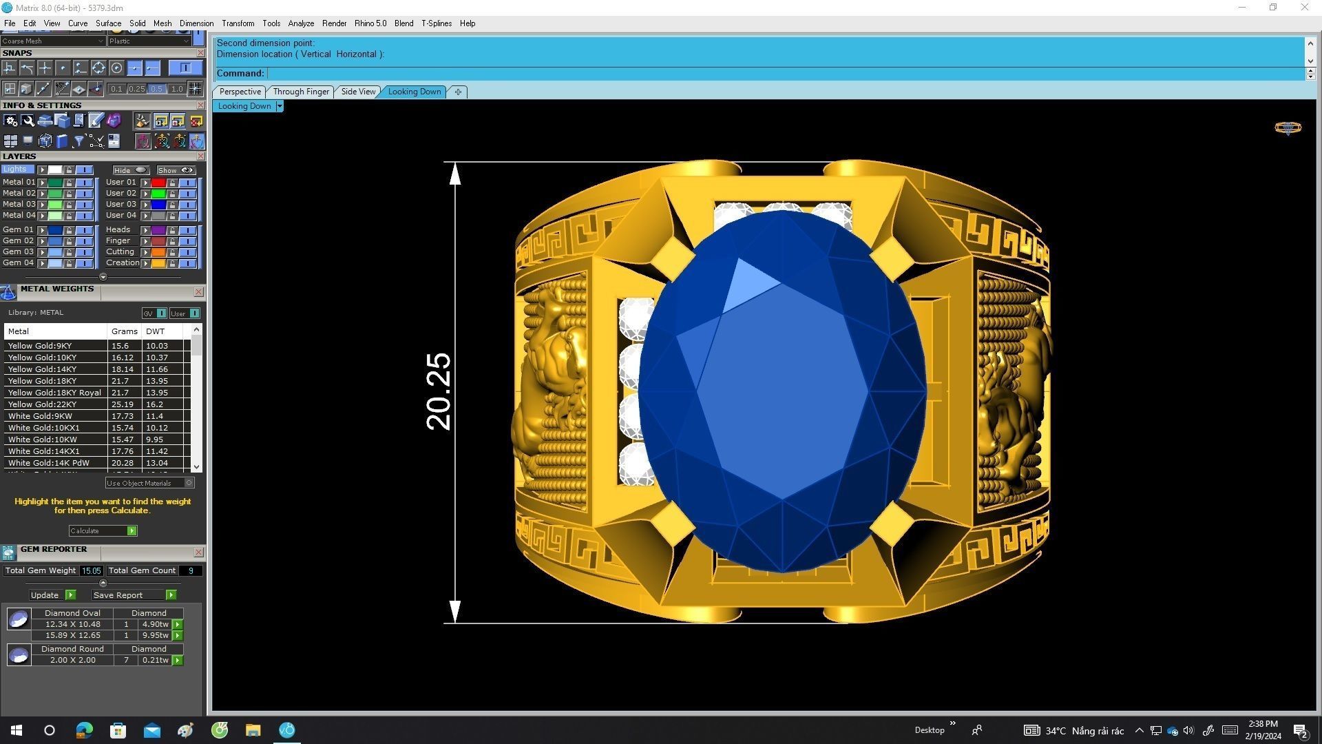Enable the Point snap icon
Viewport: 1322px width, 744px height.
[63, 68]
